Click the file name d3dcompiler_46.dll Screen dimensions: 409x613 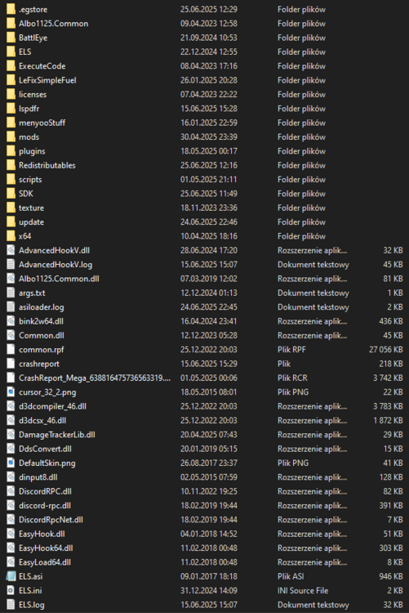53,406
